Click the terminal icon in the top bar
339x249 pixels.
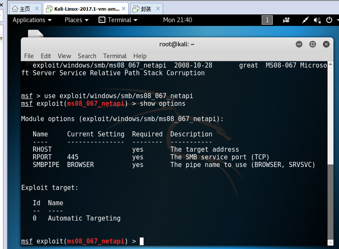[x=102, y=20]
